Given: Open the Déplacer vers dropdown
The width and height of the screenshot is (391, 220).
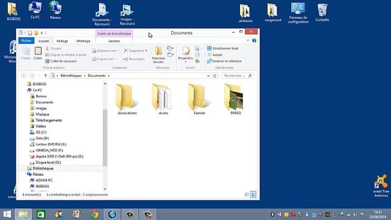Looking at the screenshot, I should click(x=106, y=51).
